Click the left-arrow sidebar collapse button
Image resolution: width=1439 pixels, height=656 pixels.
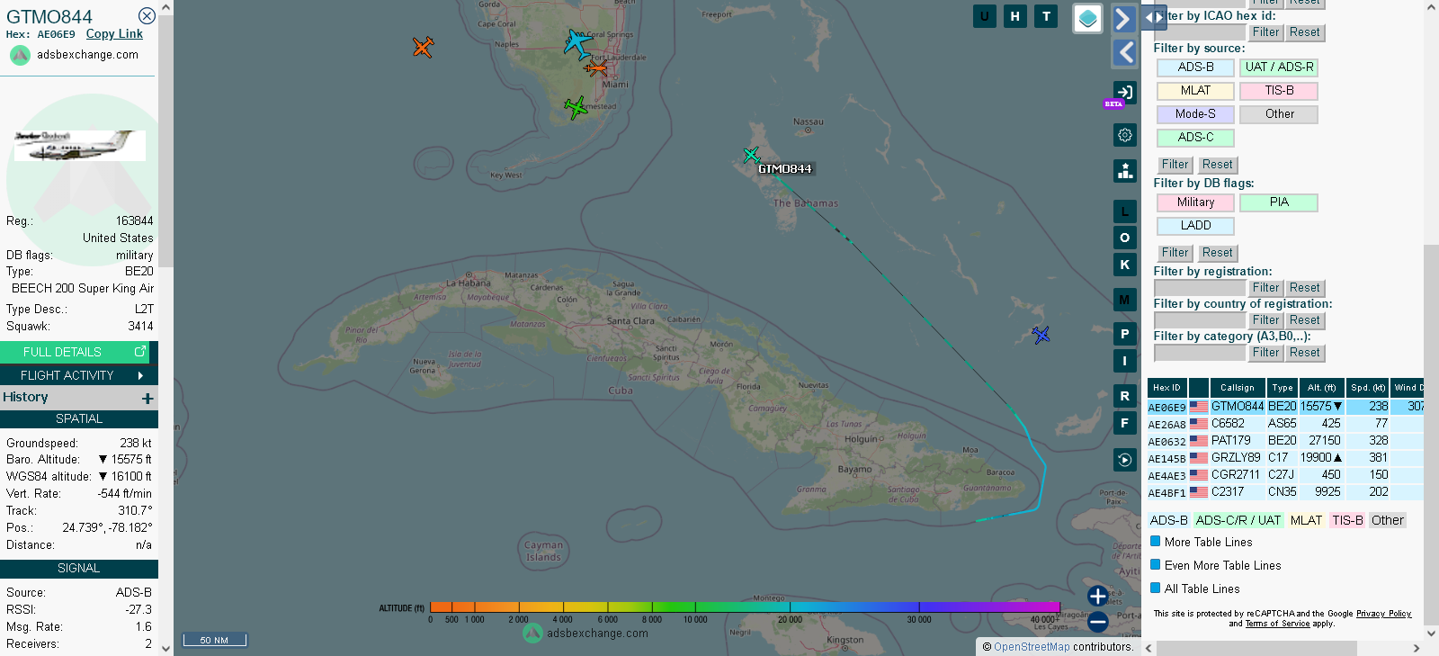coord(1125,52)
